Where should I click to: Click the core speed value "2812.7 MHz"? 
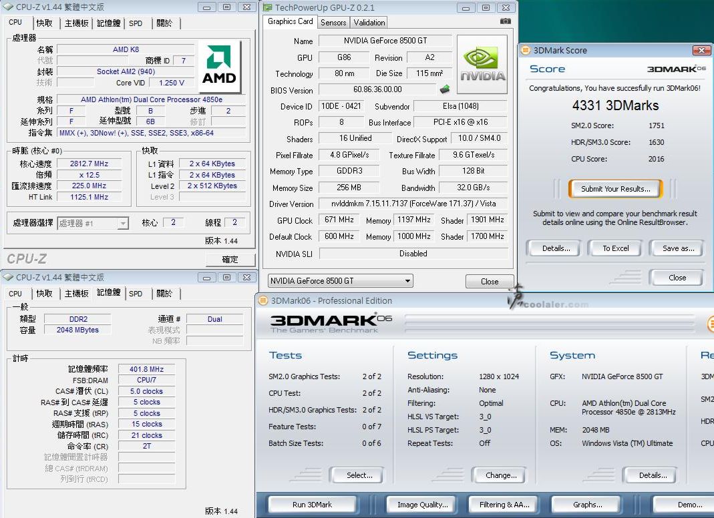(x=90, y=164)
